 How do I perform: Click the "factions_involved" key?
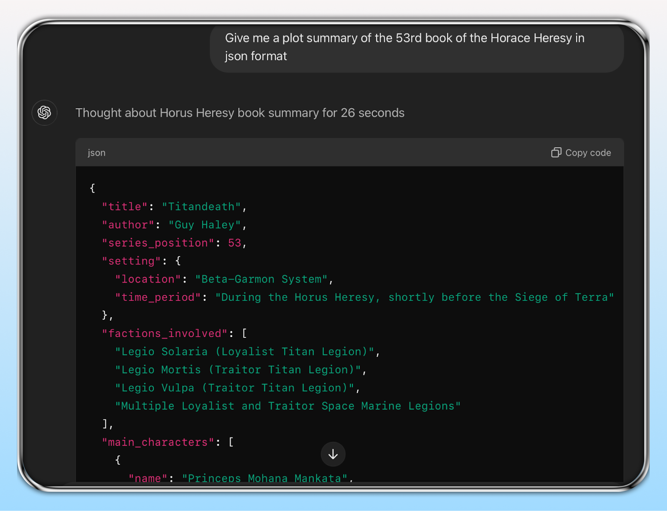point(165,333)
